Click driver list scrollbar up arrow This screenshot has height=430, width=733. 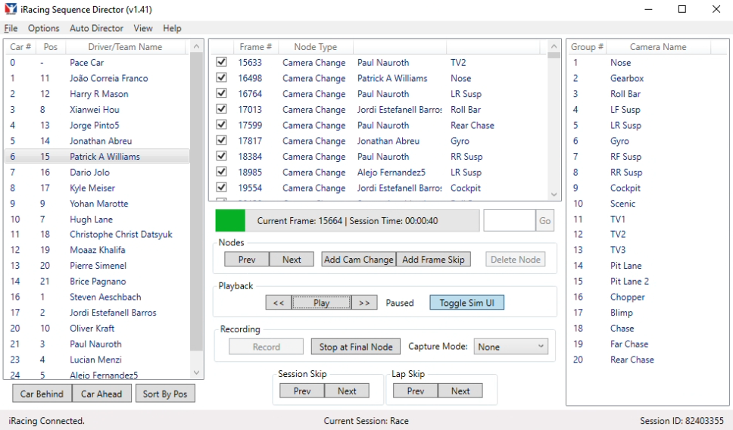point(196,46)
